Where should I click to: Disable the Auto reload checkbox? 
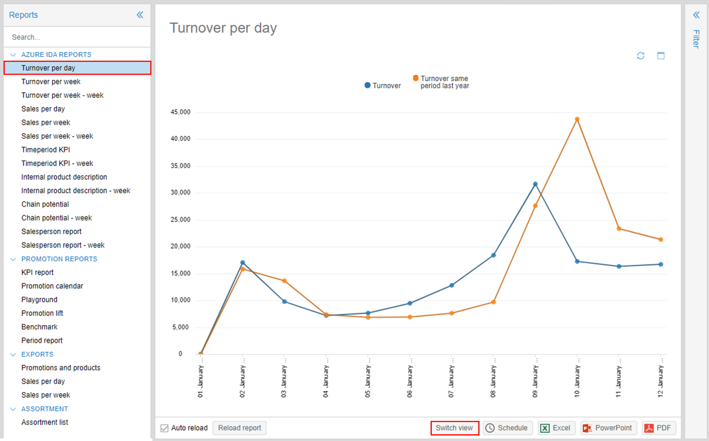pyautogui.click(x=164, y=428)
